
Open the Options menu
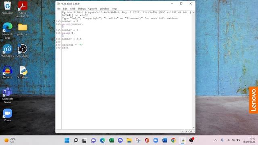coord(93,8)
